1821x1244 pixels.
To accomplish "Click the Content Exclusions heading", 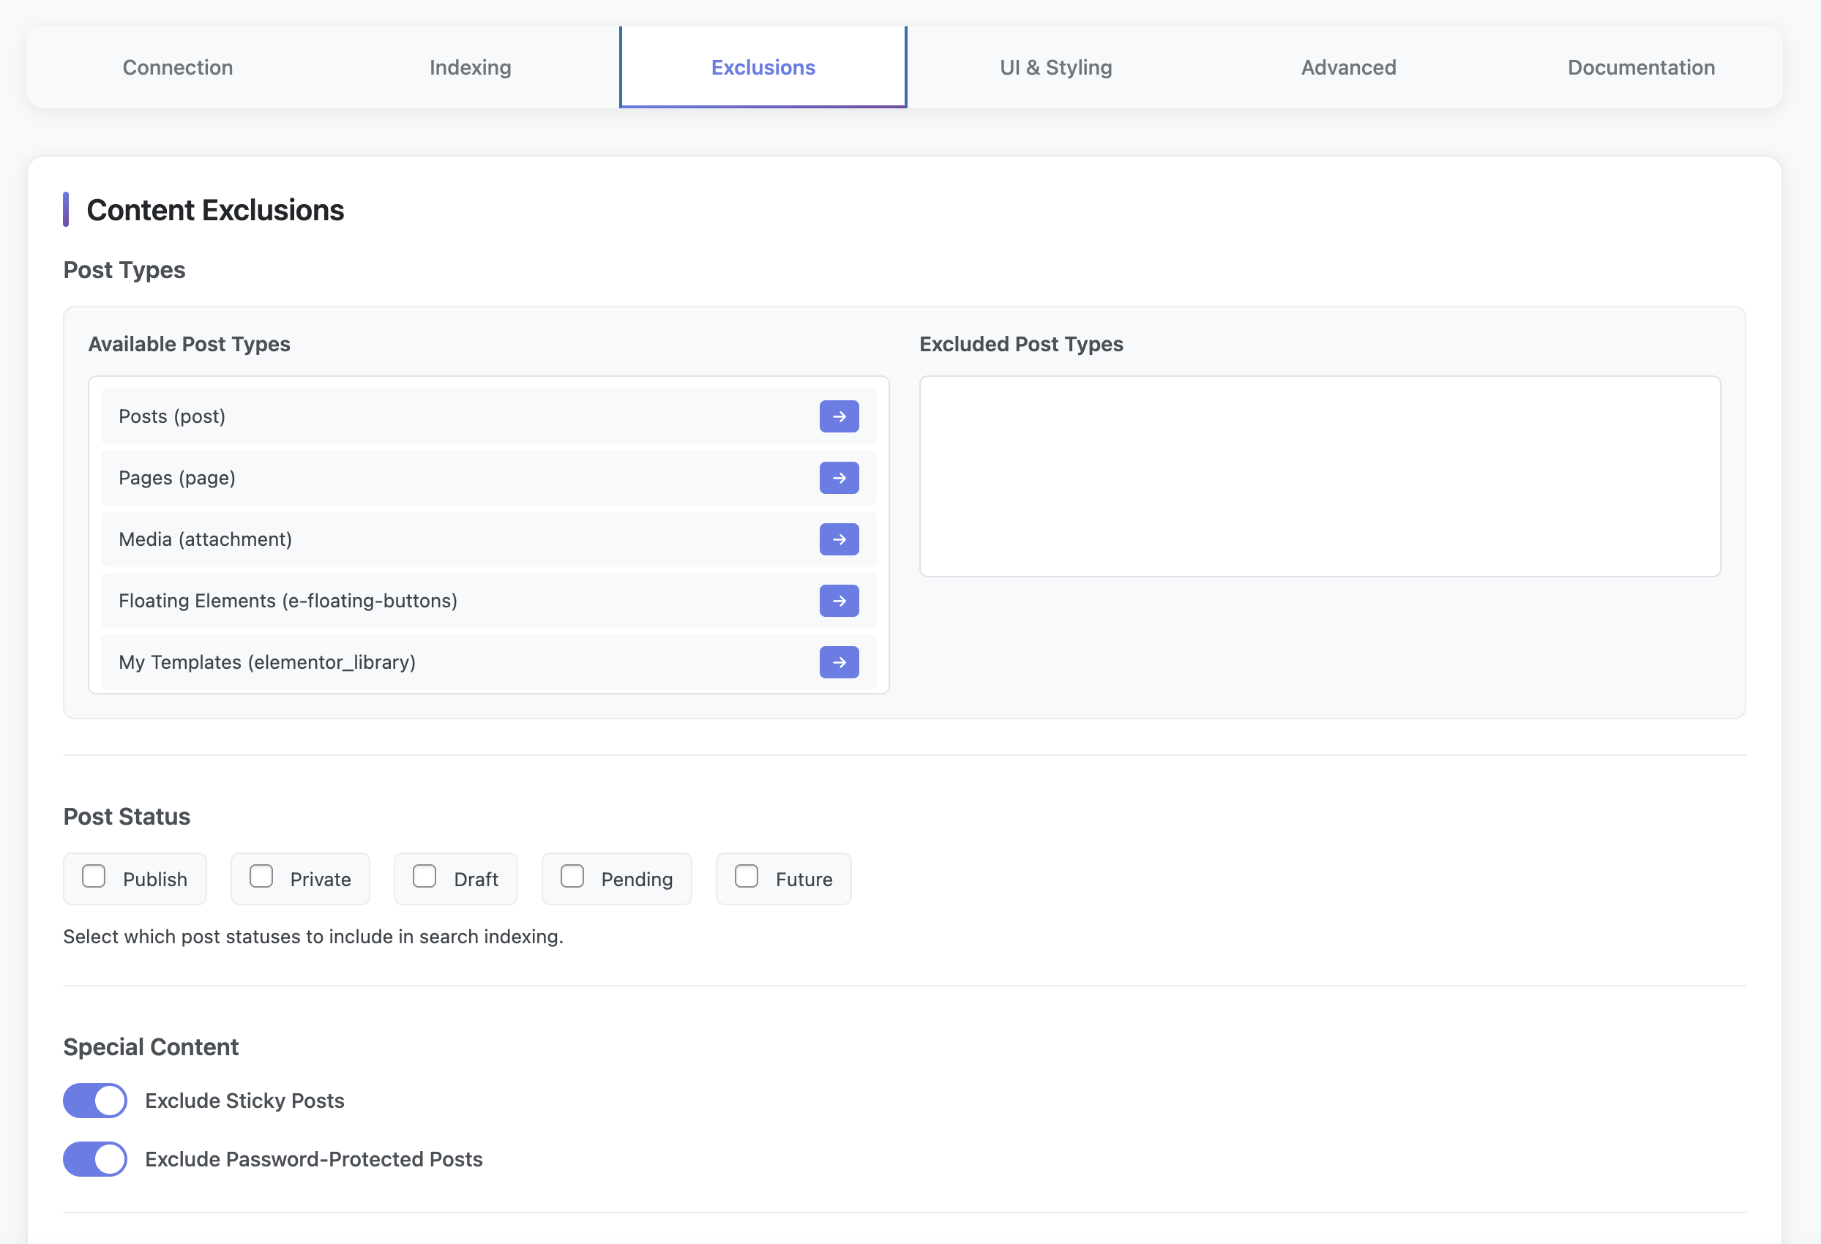I will 214,210.
